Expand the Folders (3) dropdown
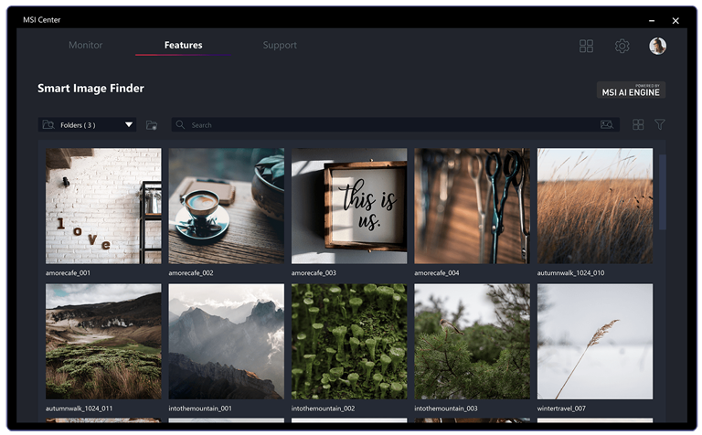The width and height of the screenshot is (702, 435). click(x=87, y=125)
